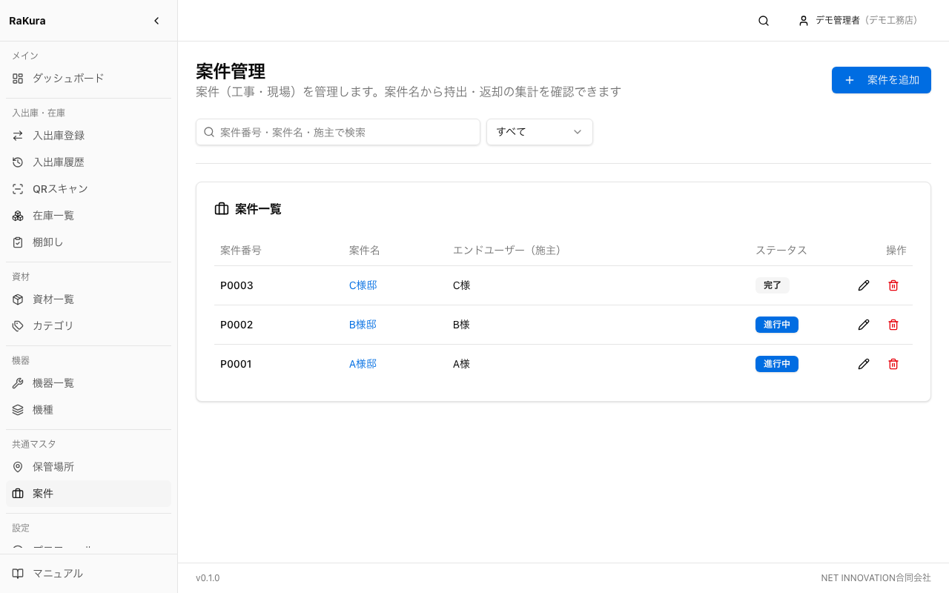
Task: Click the エンドユーザー（施主） column header
Action: 509,251
